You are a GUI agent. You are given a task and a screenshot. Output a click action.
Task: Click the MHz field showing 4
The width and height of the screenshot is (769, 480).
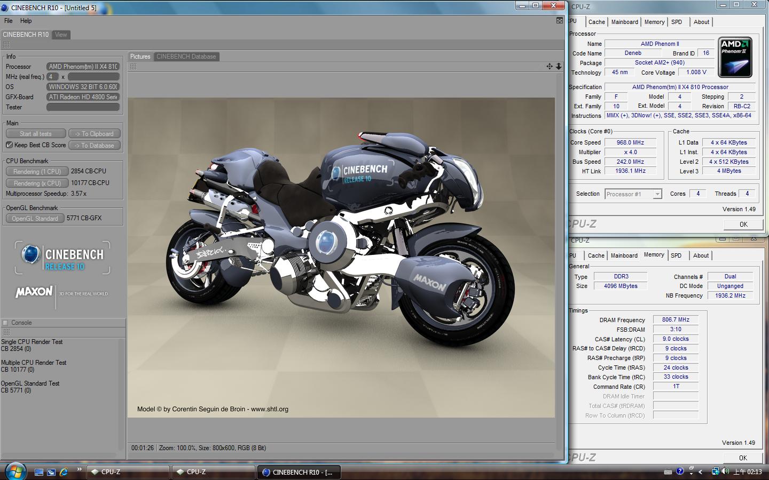52,77
